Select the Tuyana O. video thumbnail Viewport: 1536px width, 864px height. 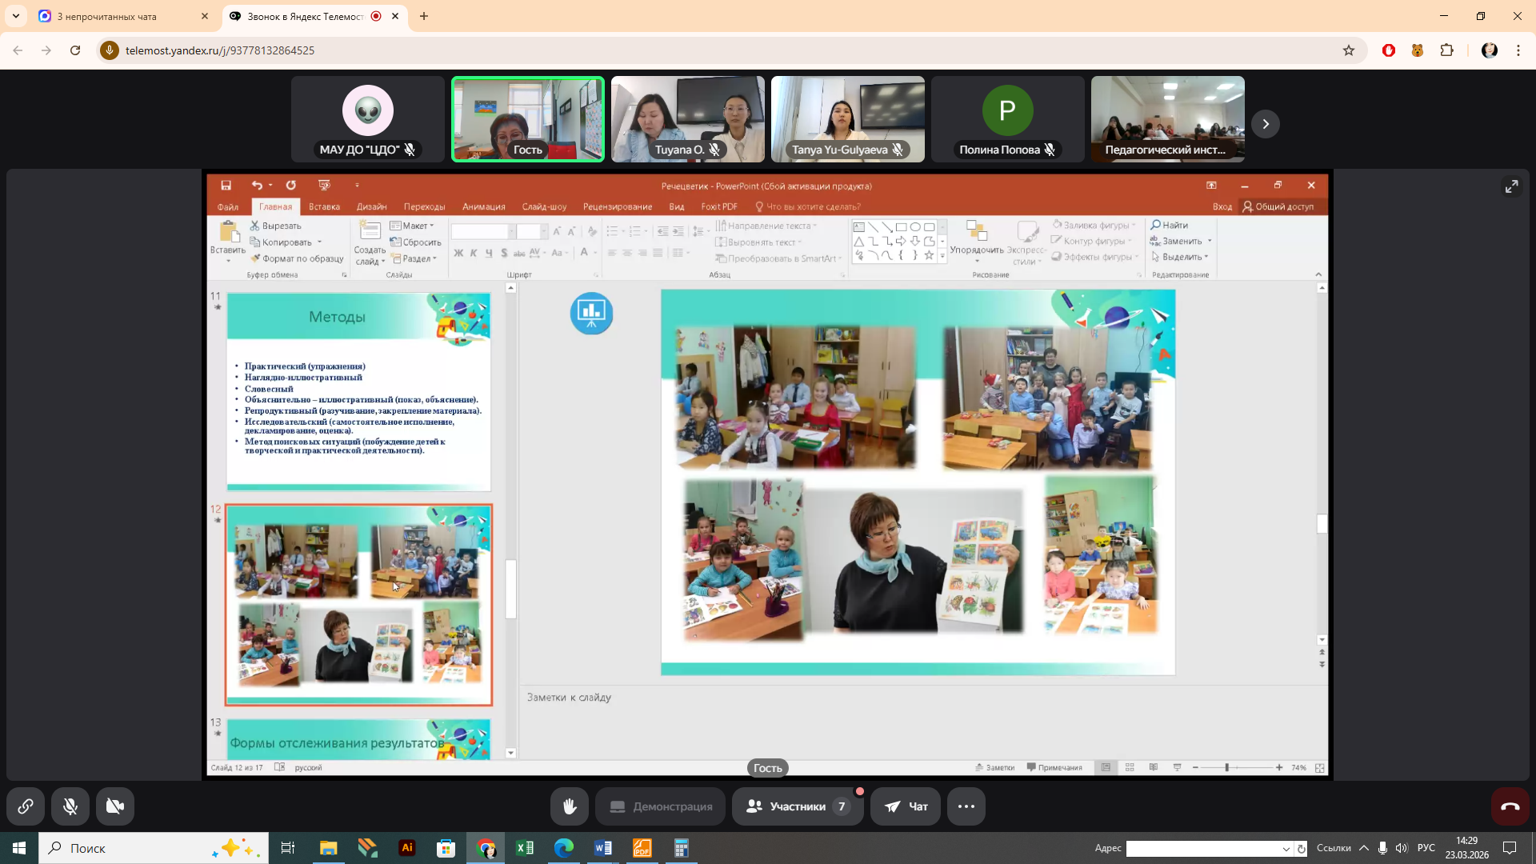687,118
